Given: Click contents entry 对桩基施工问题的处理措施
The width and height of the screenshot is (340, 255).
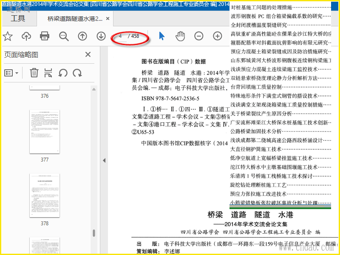Looking at the screenshot, I should [261, 8].
